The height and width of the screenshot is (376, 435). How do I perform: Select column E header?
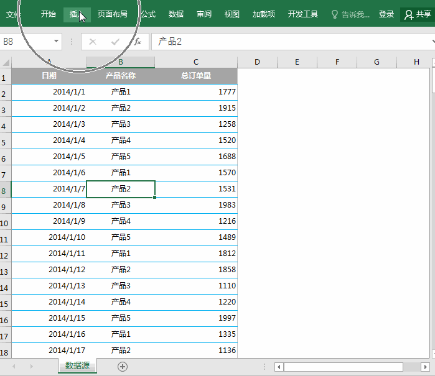(297, 62)
